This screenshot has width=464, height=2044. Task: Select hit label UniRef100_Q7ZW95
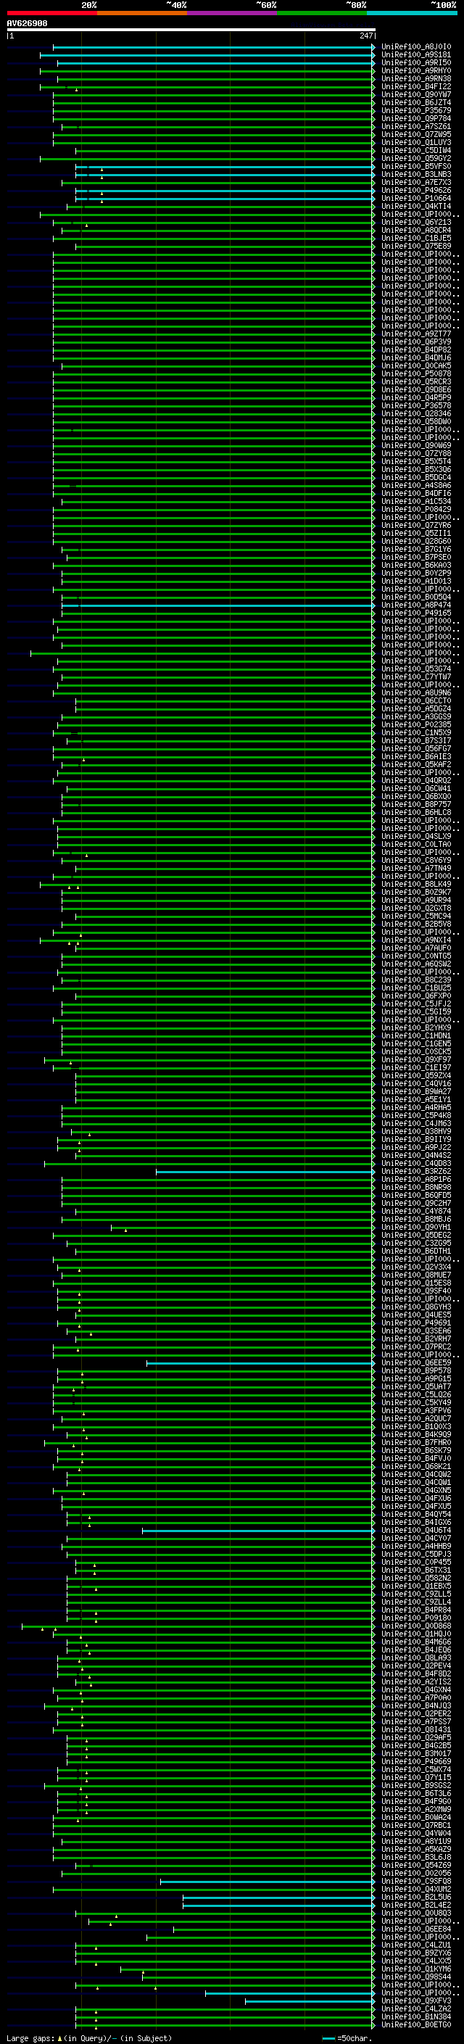tap(416, 134)
